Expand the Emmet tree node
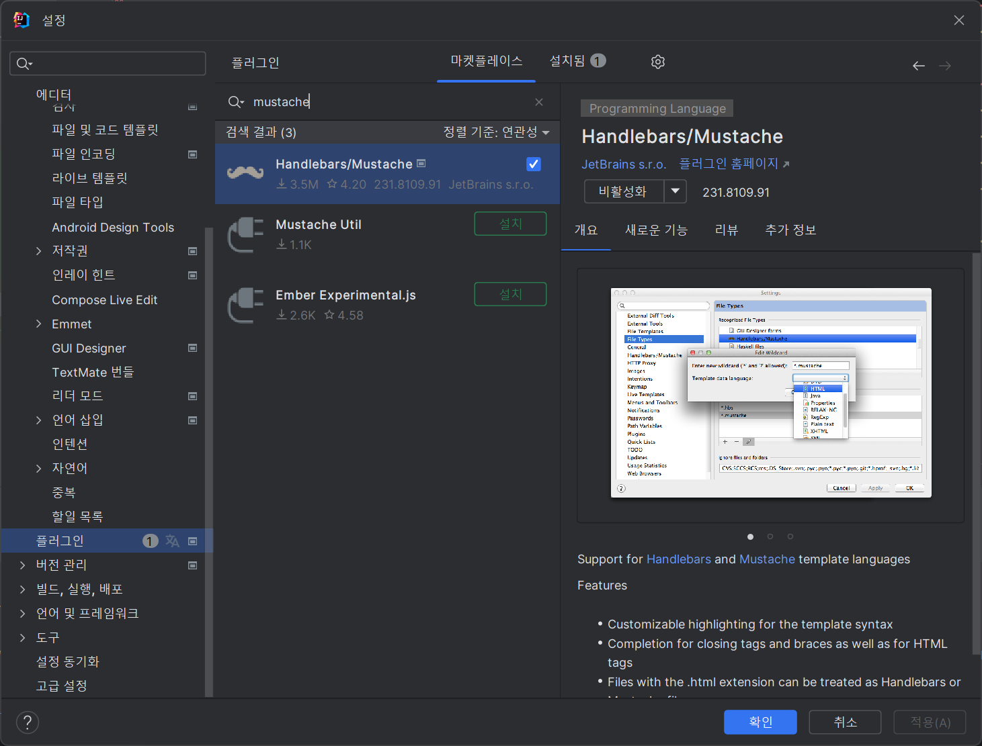The image size is (982, 746). tap(39, 324)
